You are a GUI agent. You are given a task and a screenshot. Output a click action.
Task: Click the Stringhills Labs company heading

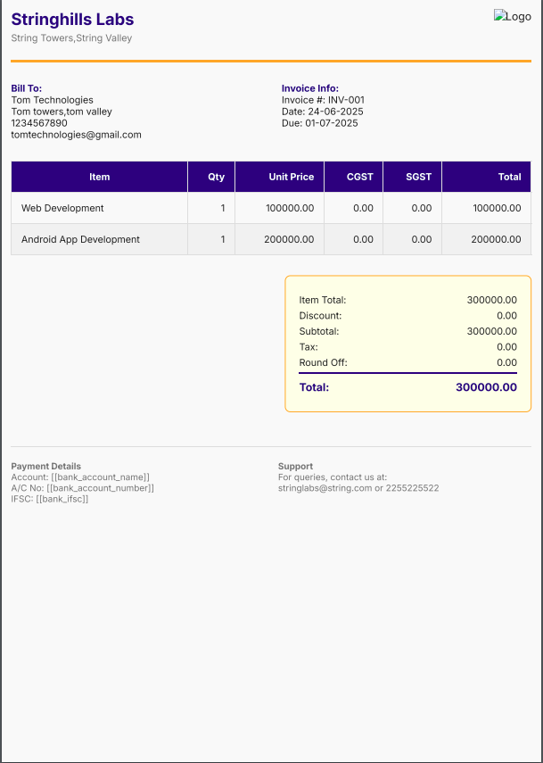[x=72, y=19]
